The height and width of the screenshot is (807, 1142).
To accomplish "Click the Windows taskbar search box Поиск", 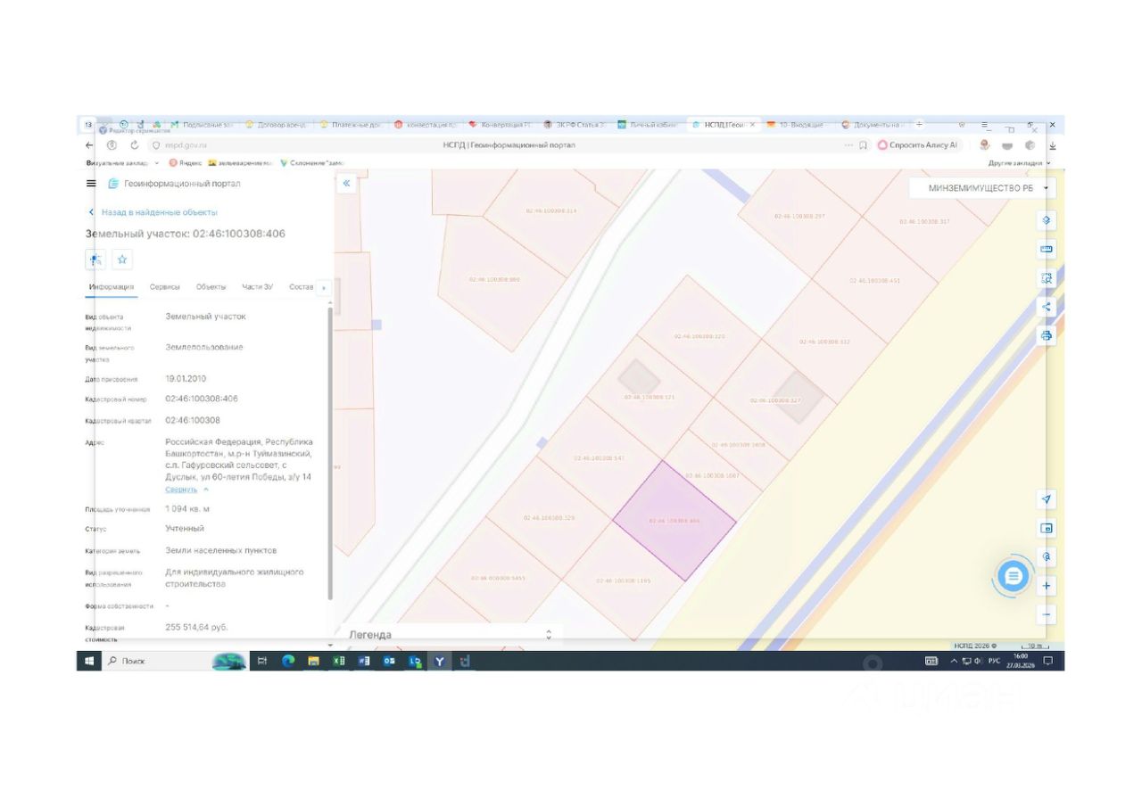I will tap(153, 661).
